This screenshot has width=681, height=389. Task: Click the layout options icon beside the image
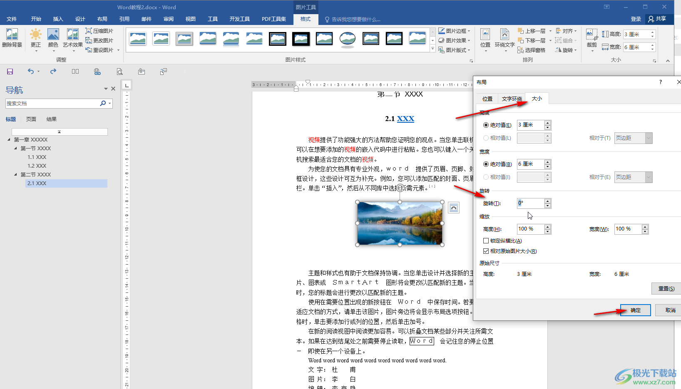[454, 207]
